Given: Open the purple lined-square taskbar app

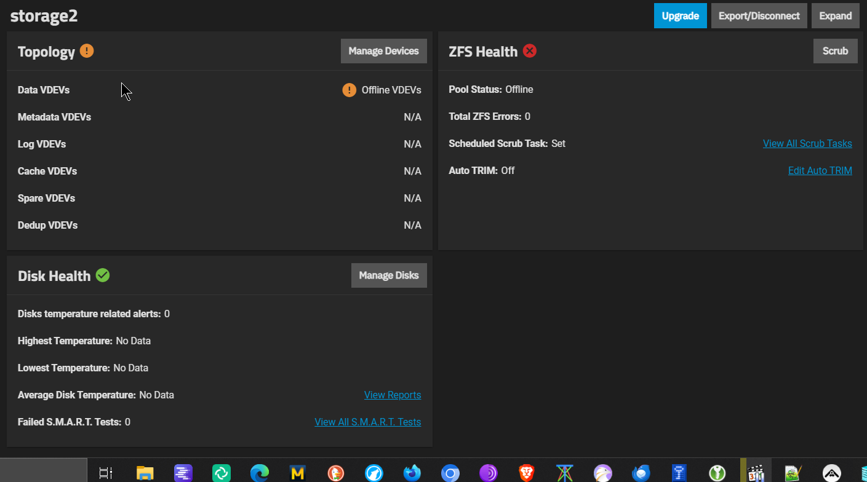Looking at the screenshot, I should pos(183,473).
